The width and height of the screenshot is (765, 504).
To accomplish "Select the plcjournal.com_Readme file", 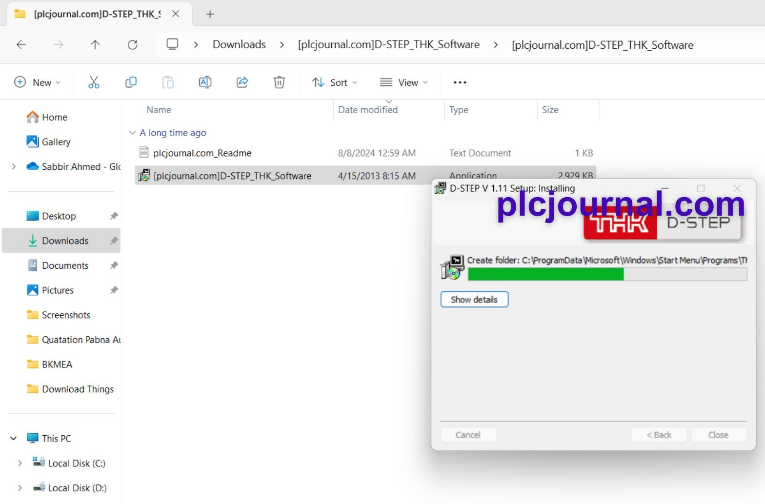I will click(365, 153).
